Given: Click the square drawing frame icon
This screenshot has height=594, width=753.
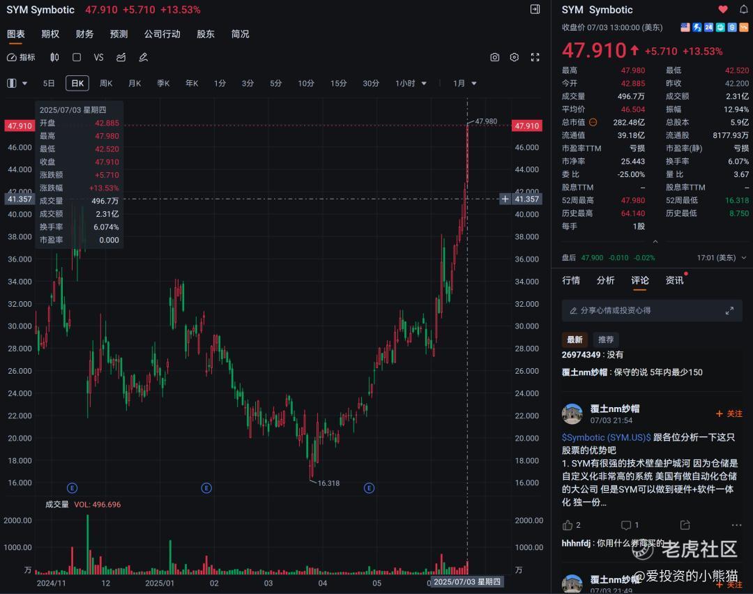Looking at the screenshot, I should pyautogui.click(x=77, y=57).
